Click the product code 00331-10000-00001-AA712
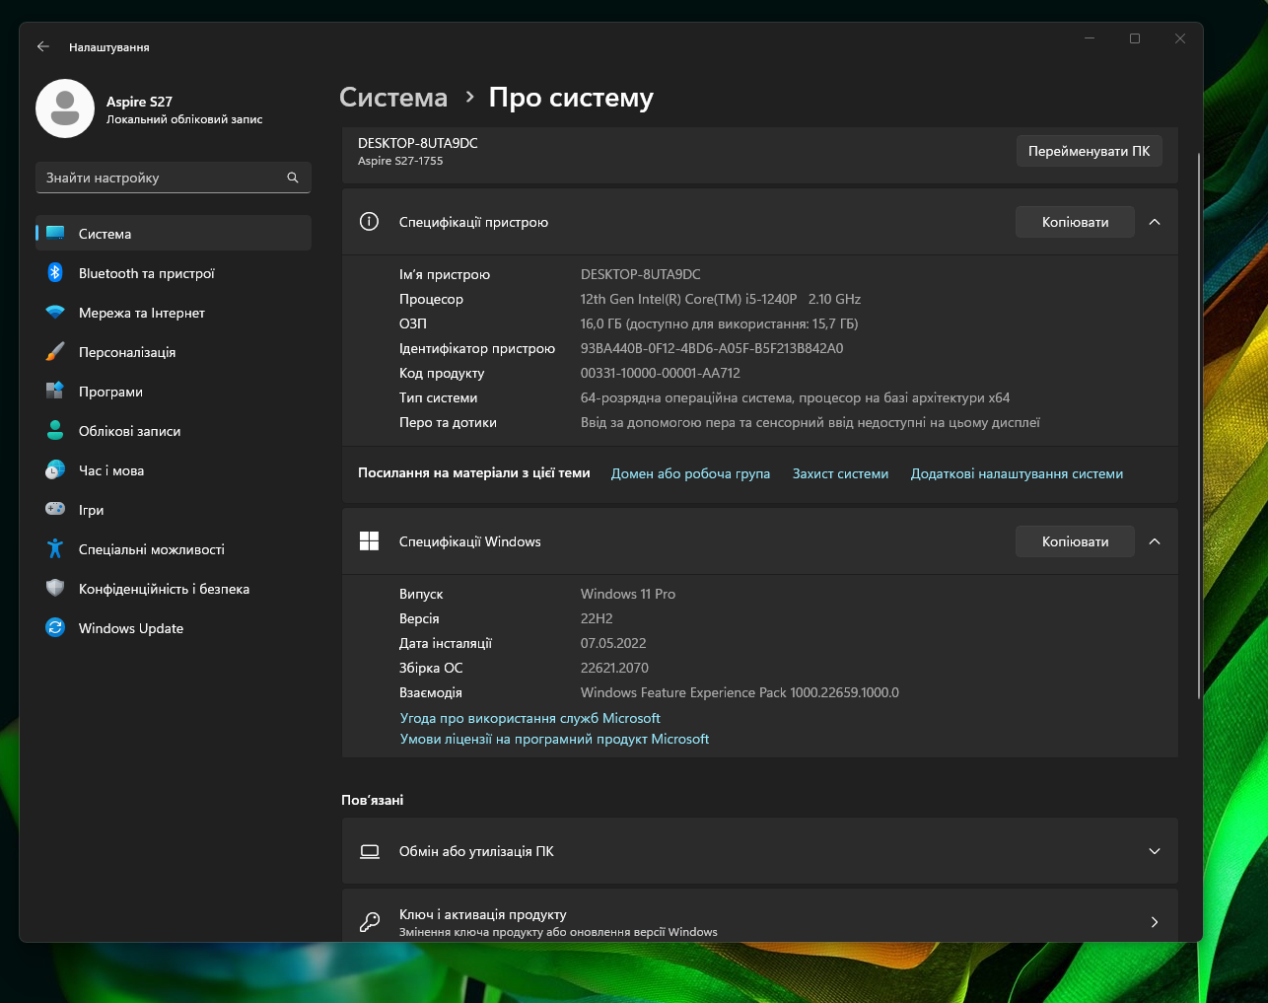 [x=660, y=373]
